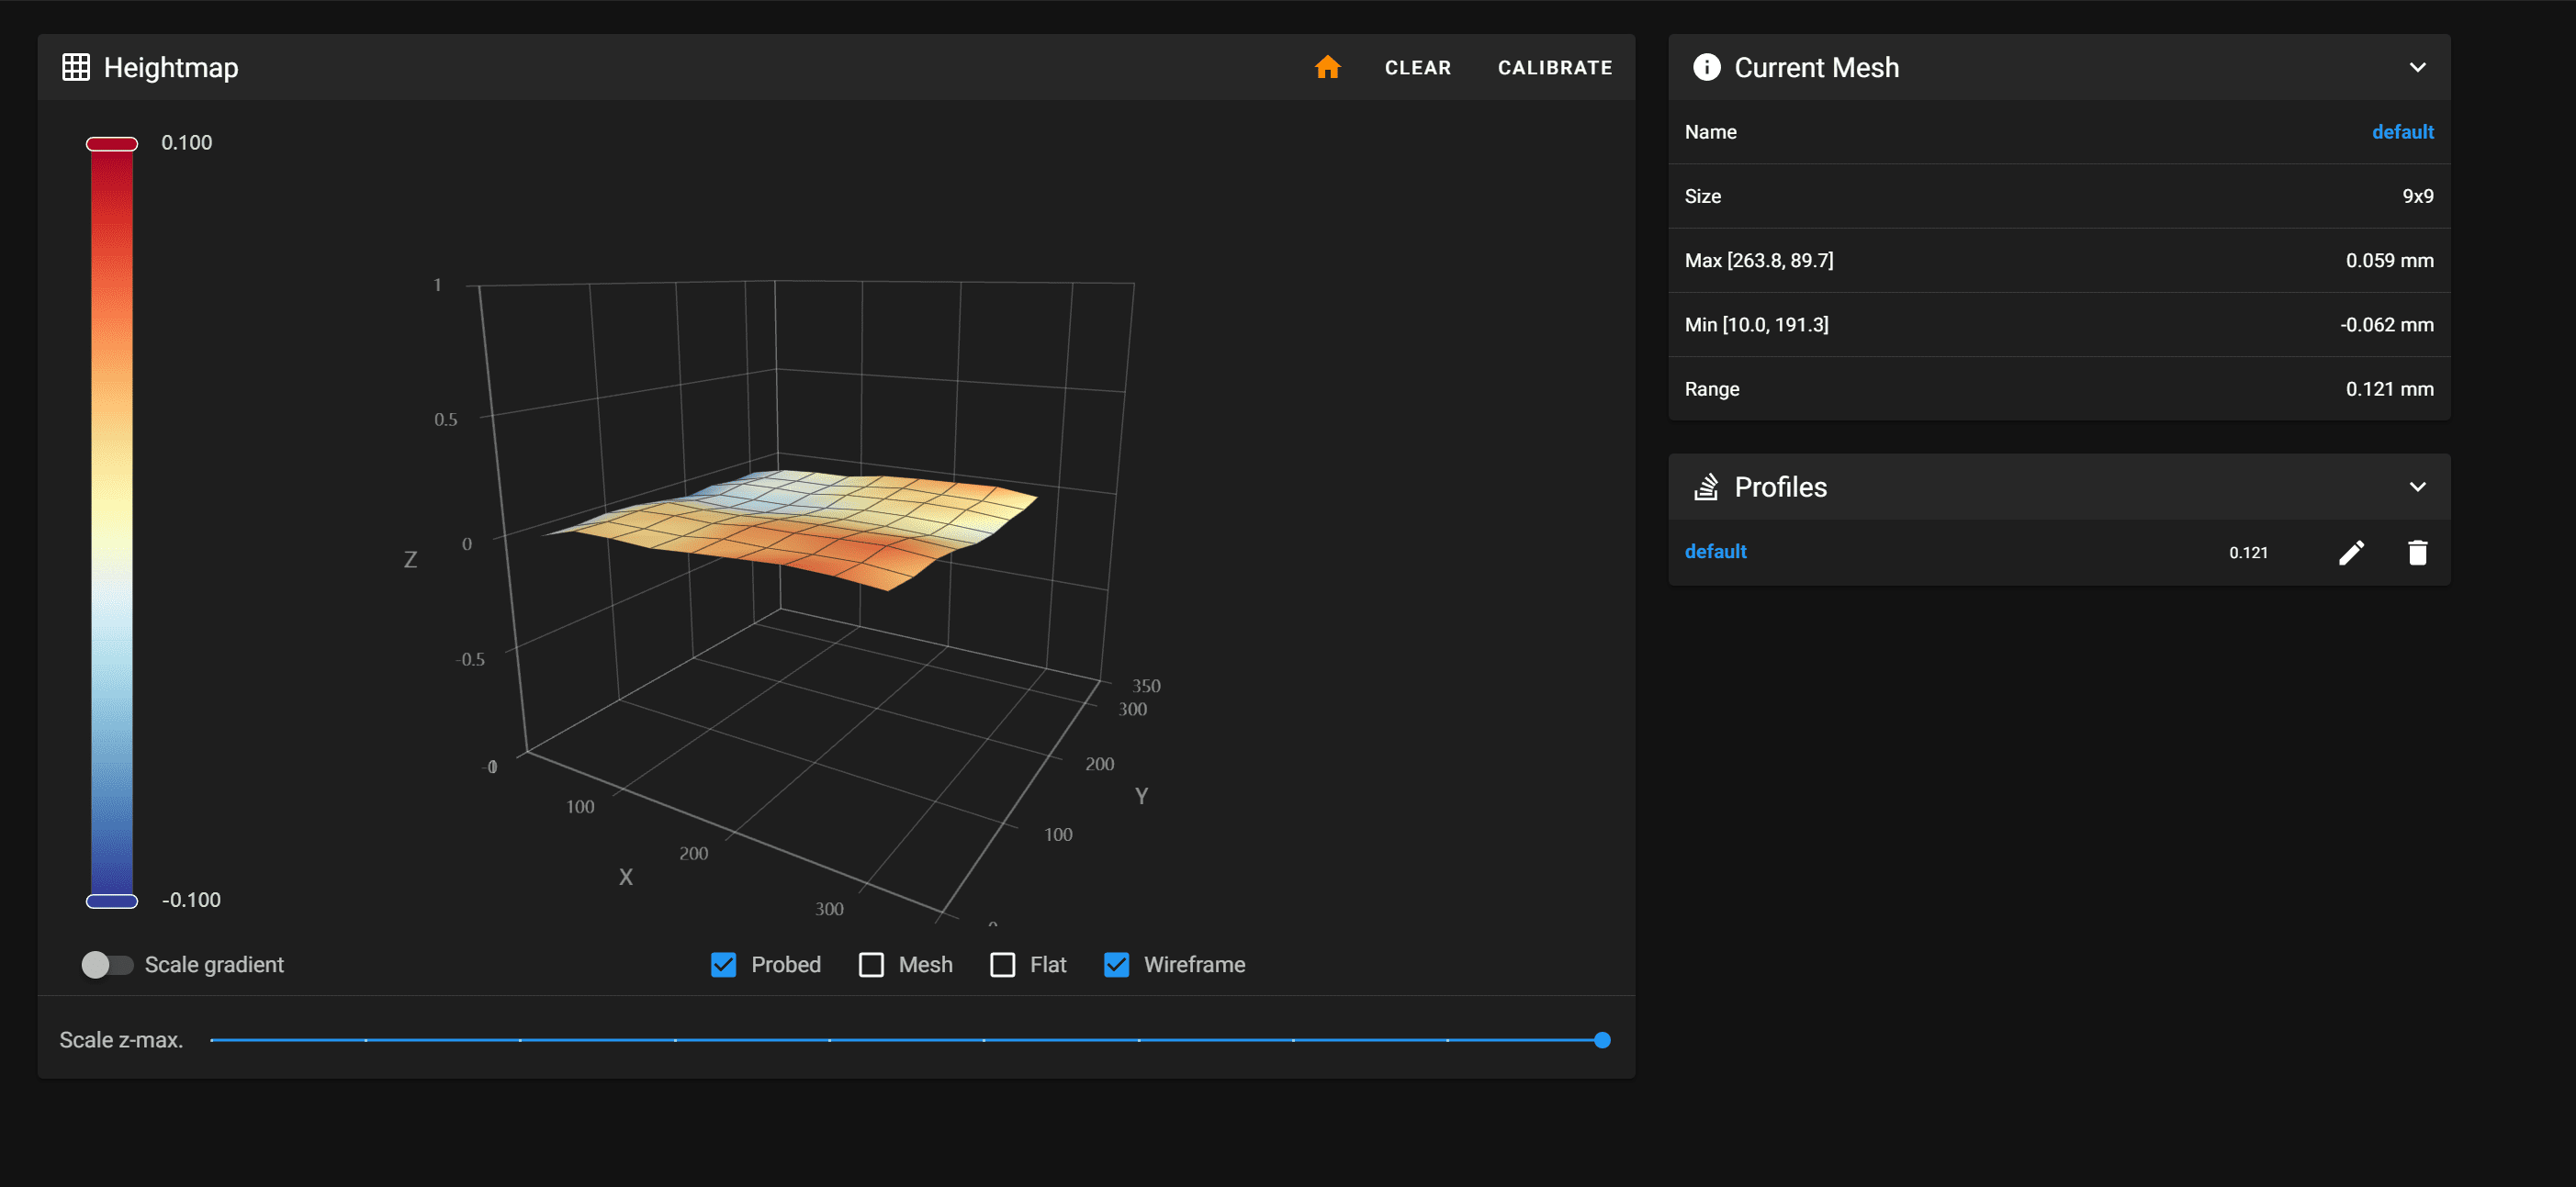Click the Current Mesh panel title
This screenshot has width=2576, height=1187.
pyautogui.click(x=1816, y=67)
